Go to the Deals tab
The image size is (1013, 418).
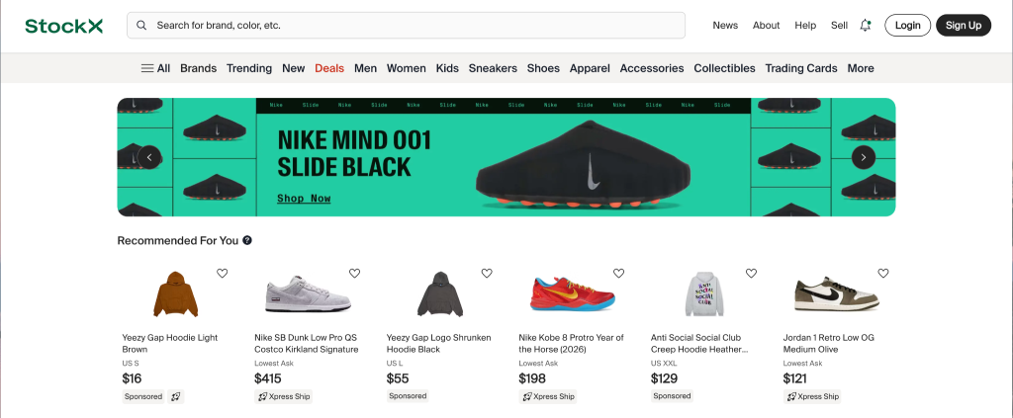pyautogui.click(x=329, y=68)
